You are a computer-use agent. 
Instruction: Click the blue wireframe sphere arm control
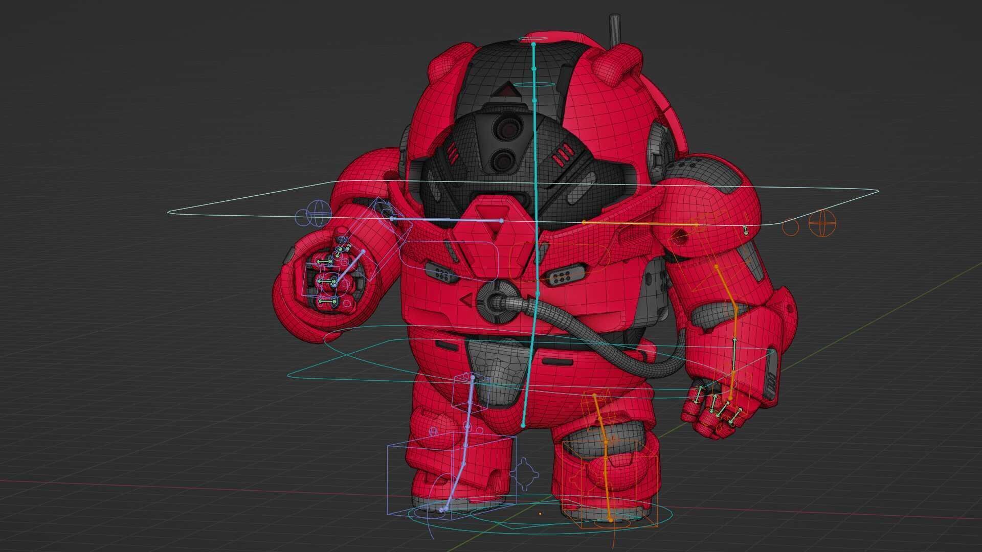[319, 212]
